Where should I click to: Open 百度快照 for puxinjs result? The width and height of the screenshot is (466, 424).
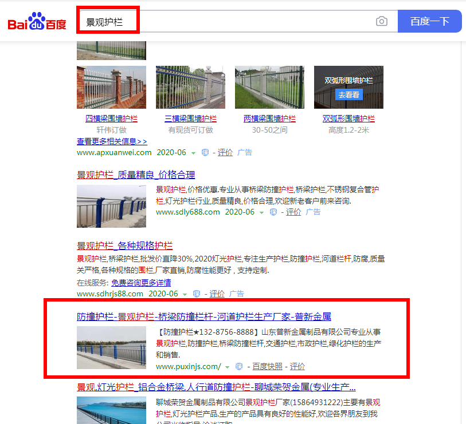click(x=267, y=366)
